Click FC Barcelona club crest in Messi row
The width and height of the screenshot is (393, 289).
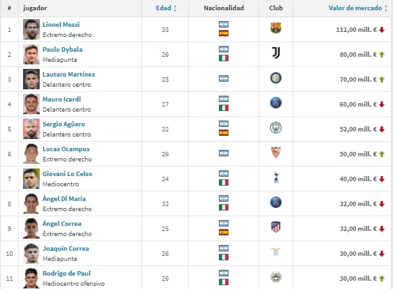coord(276,29)
